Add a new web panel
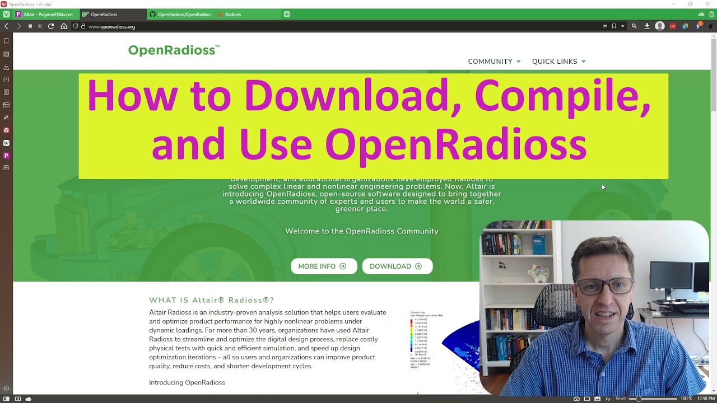 pyautogui.click(x=6, y=168)
